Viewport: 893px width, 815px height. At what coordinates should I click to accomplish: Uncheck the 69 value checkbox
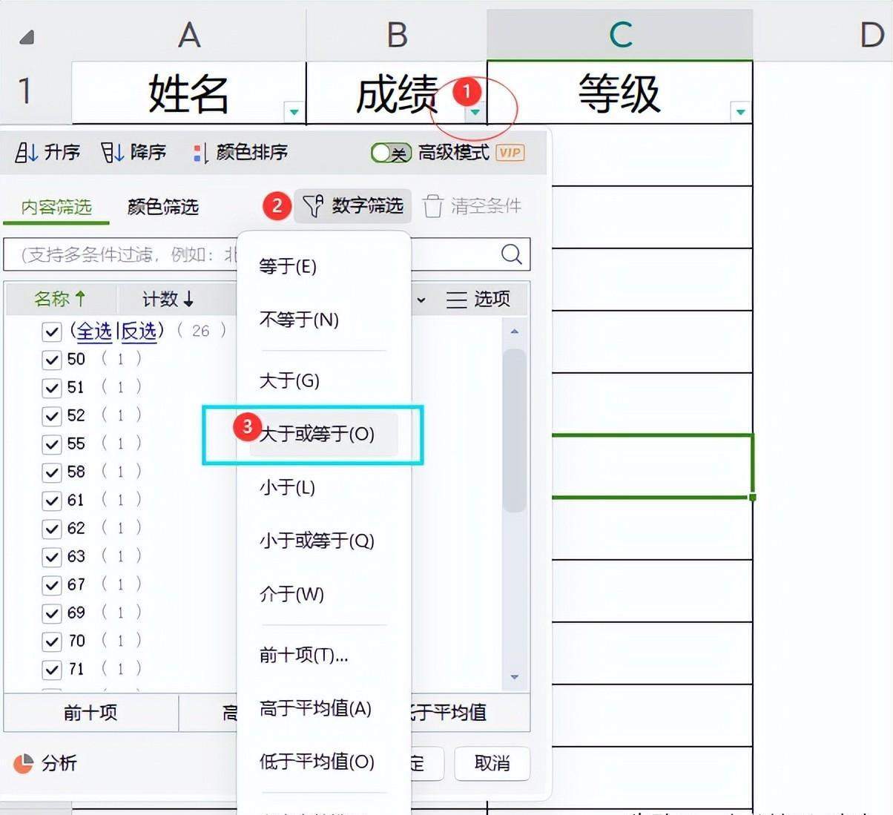[x=51, y=613]
